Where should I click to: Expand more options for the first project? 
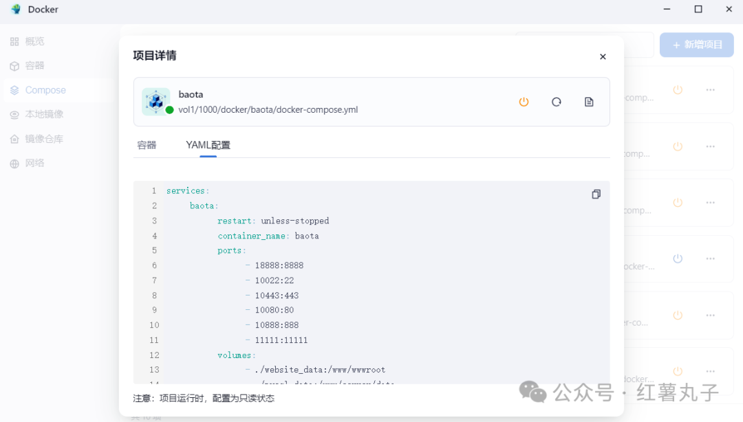pos(711,89)
